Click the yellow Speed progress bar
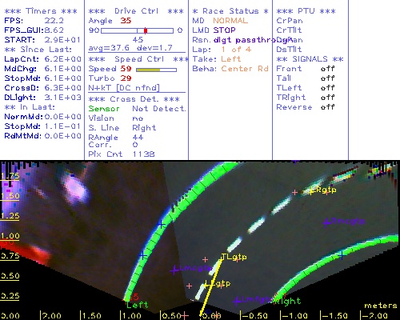400x320 pixels. (156, 70)
